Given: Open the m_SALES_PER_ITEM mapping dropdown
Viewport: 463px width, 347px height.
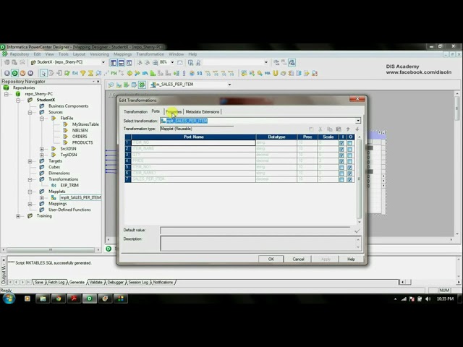Looking at the screenshot, I should 229,85.
